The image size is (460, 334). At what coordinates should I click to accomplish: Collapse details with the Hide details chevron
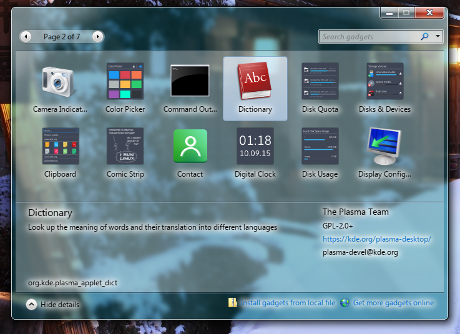(x=31, y=305)
